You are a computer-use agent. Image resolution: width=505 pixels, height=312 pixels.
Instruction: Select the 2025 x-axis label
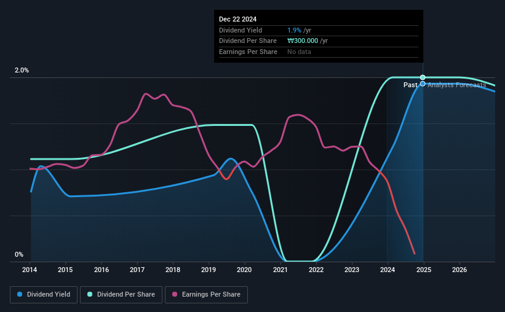click(x=424, y=270)
